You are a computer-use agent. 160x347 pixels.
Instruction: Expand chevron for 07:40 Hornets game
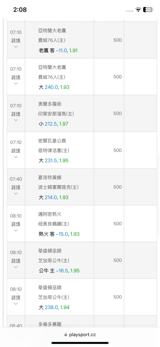click(16, 194)
